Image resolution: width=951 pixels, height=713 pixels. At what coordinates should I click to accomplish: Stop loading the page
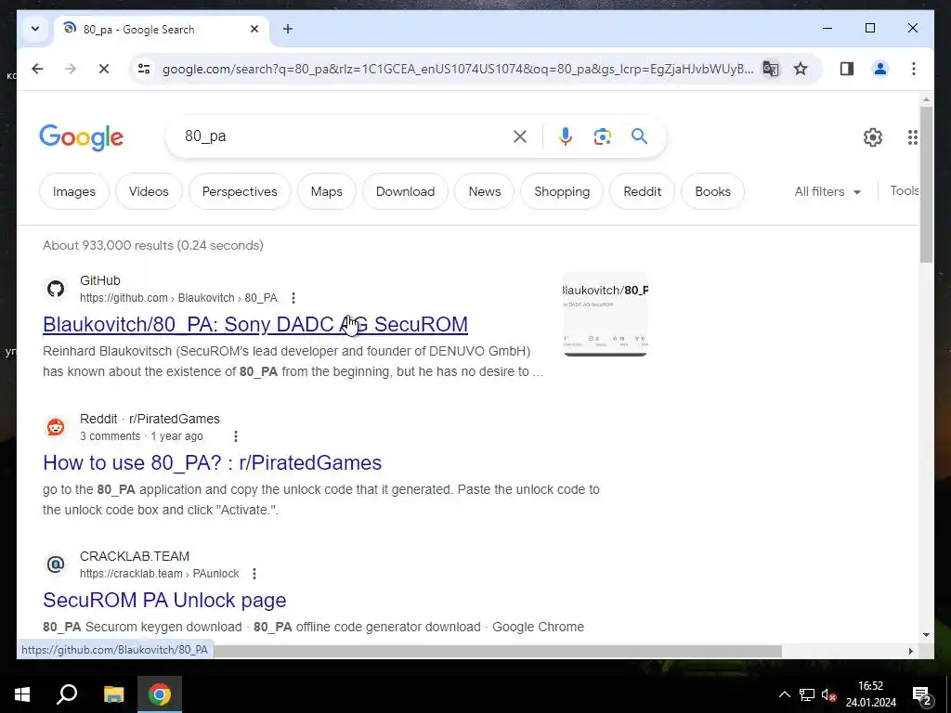tap(104, 69)
